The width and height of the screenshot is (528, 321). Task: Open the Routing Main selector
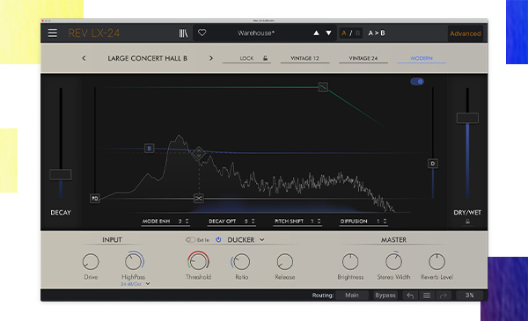(352, 295)
